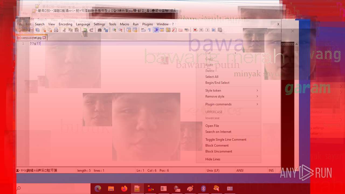Start macro recording with red record icon
Viewport: 345px width, 194px height.
pos(195,30)
